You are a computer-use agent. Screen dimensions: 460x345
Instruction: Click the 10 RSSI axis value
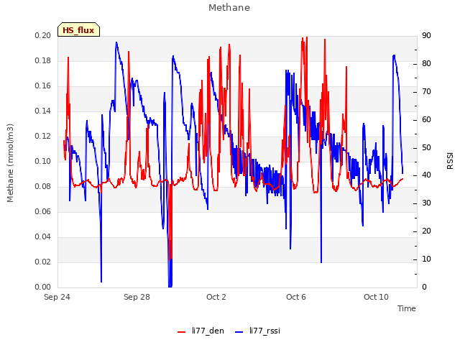pyautogui.click(x=426, y=259)
